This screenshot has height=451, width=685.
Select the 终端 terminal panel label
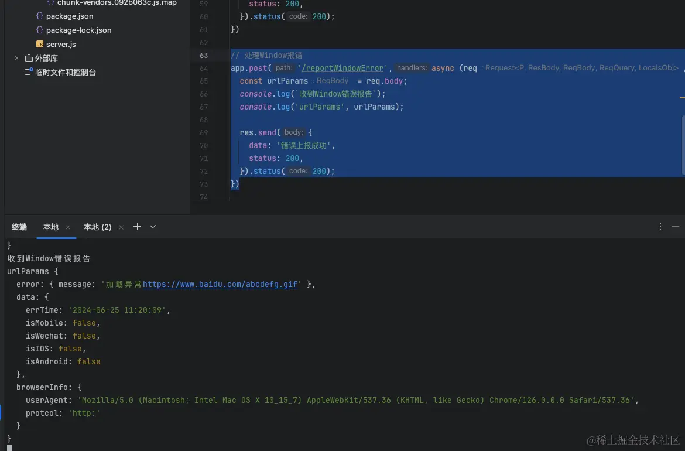(19, 227)
